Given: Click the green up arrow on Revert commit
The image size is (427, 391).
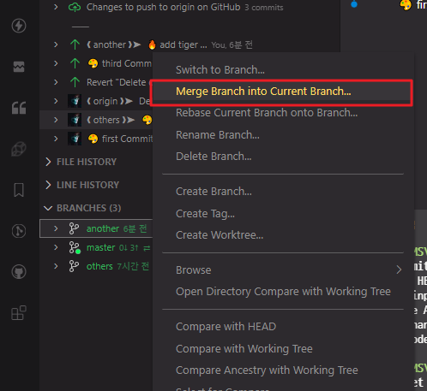Looking at the screenshot, I should click(75, 82).
